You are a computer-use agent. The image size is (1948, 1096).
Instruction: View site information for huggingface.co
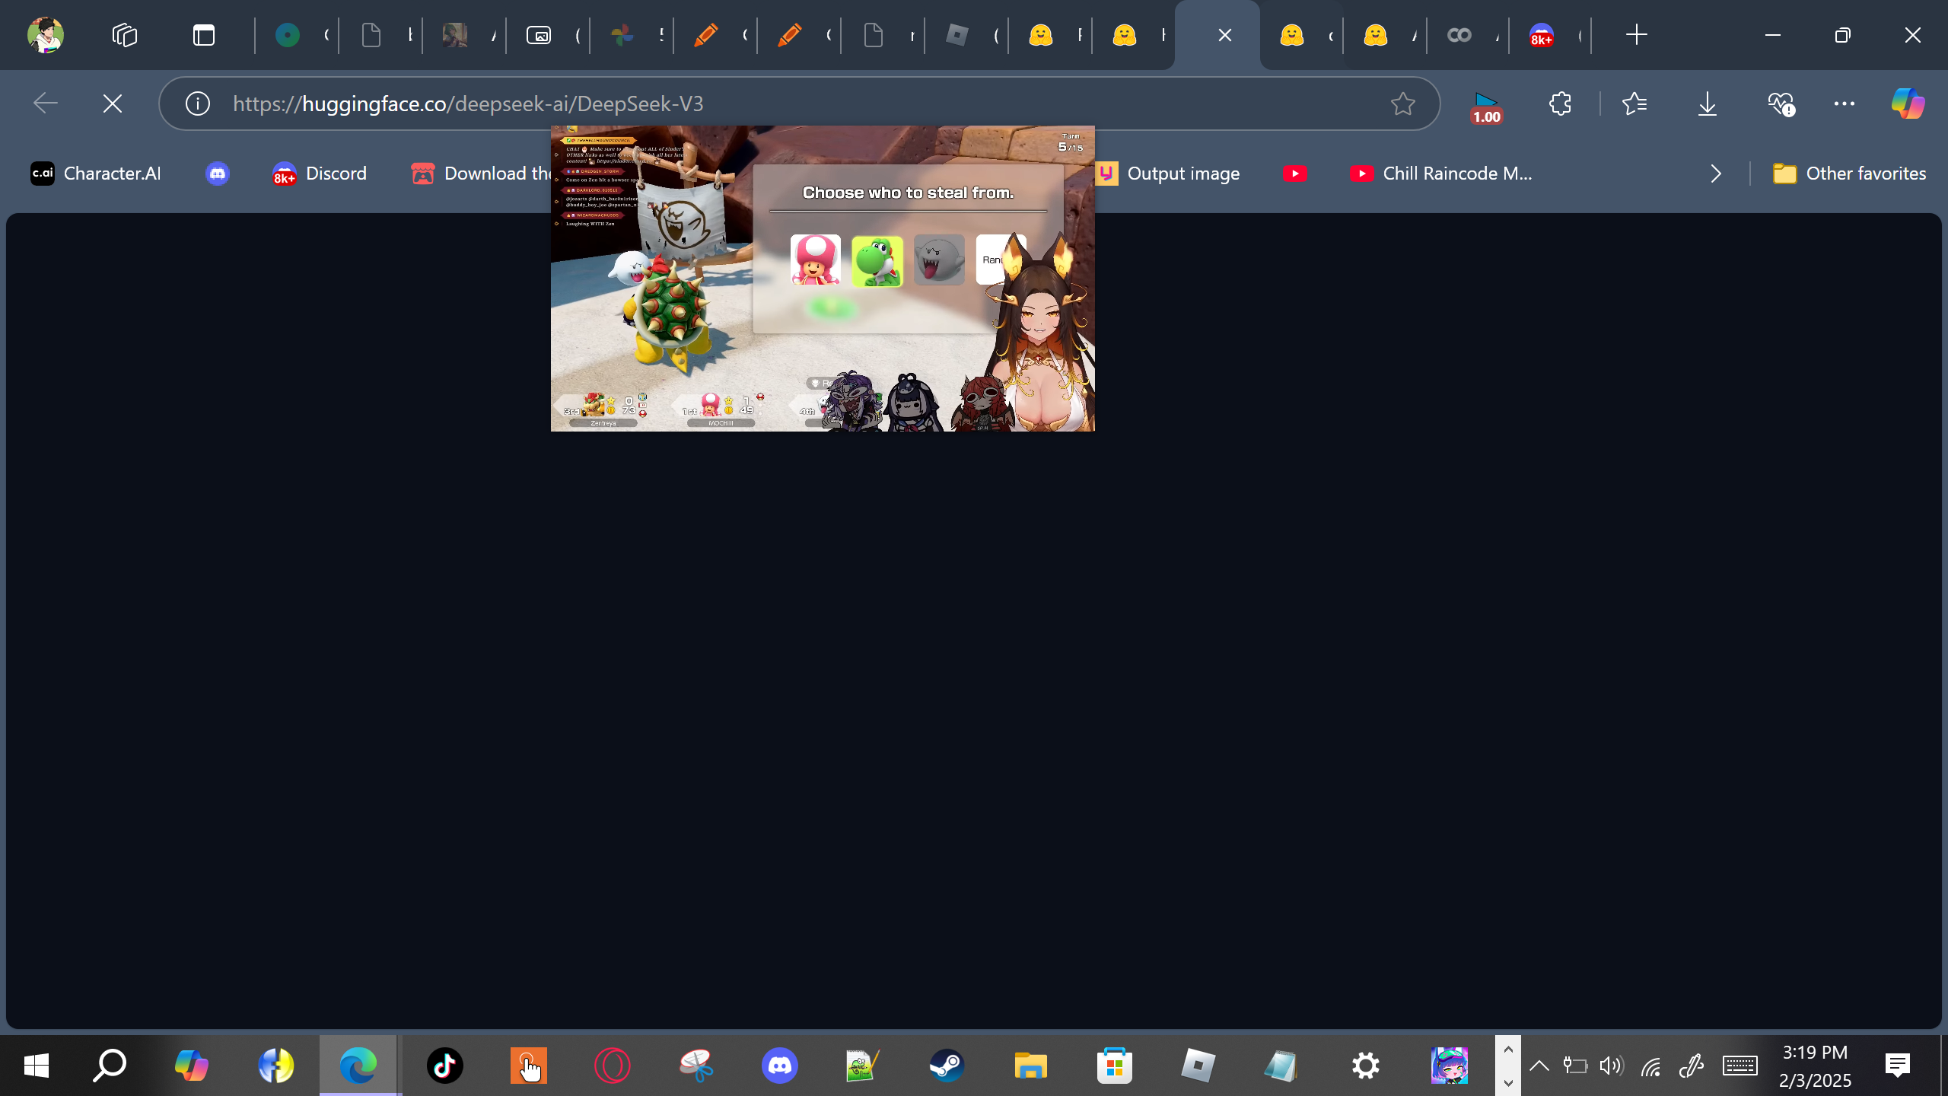click(198, 104)
